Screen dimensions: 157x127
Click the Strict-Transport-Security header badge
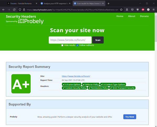click(122, 88)
